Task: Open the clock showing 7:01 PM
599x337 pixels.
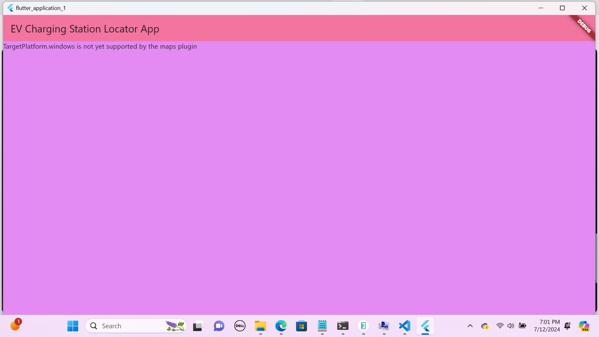Action: click(547, 326)
